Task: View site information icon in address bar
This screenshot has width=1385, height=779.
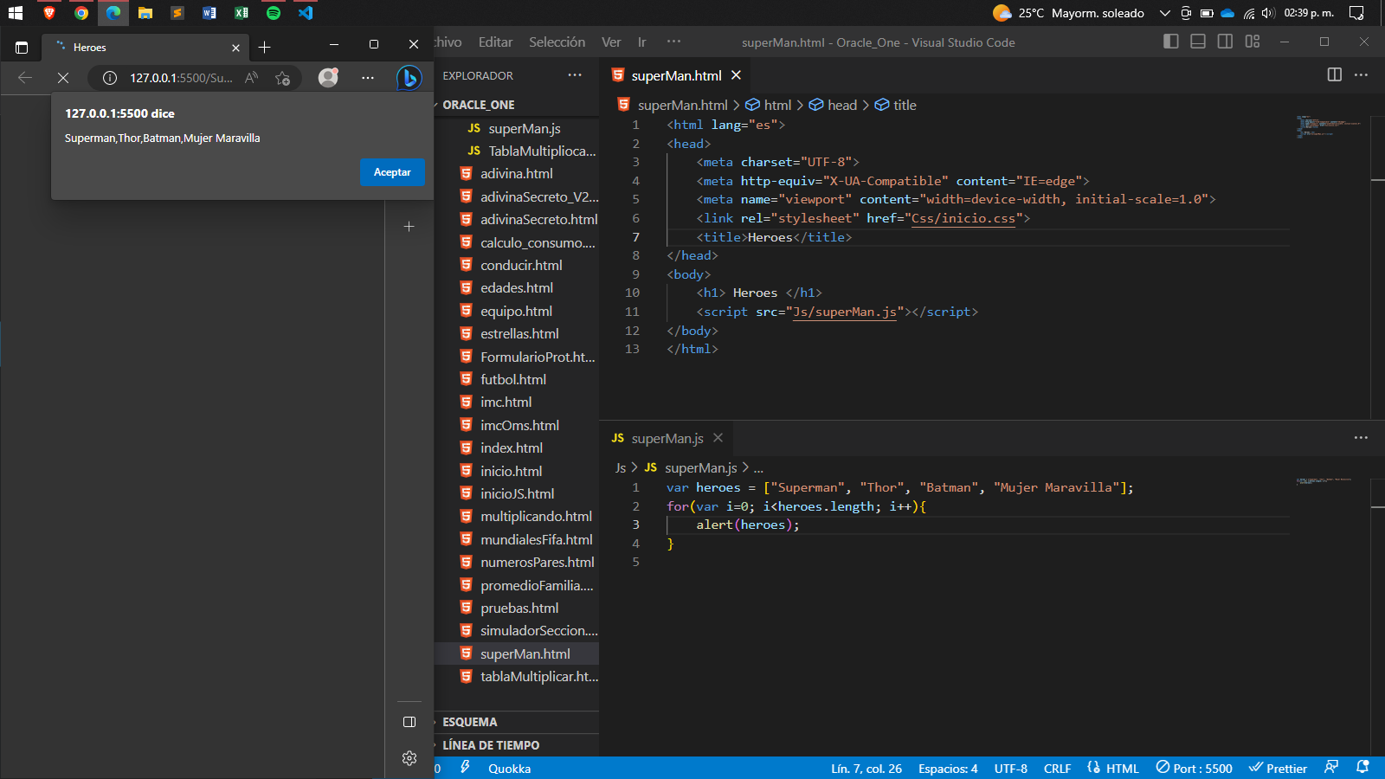Action: tap(110, 78)
